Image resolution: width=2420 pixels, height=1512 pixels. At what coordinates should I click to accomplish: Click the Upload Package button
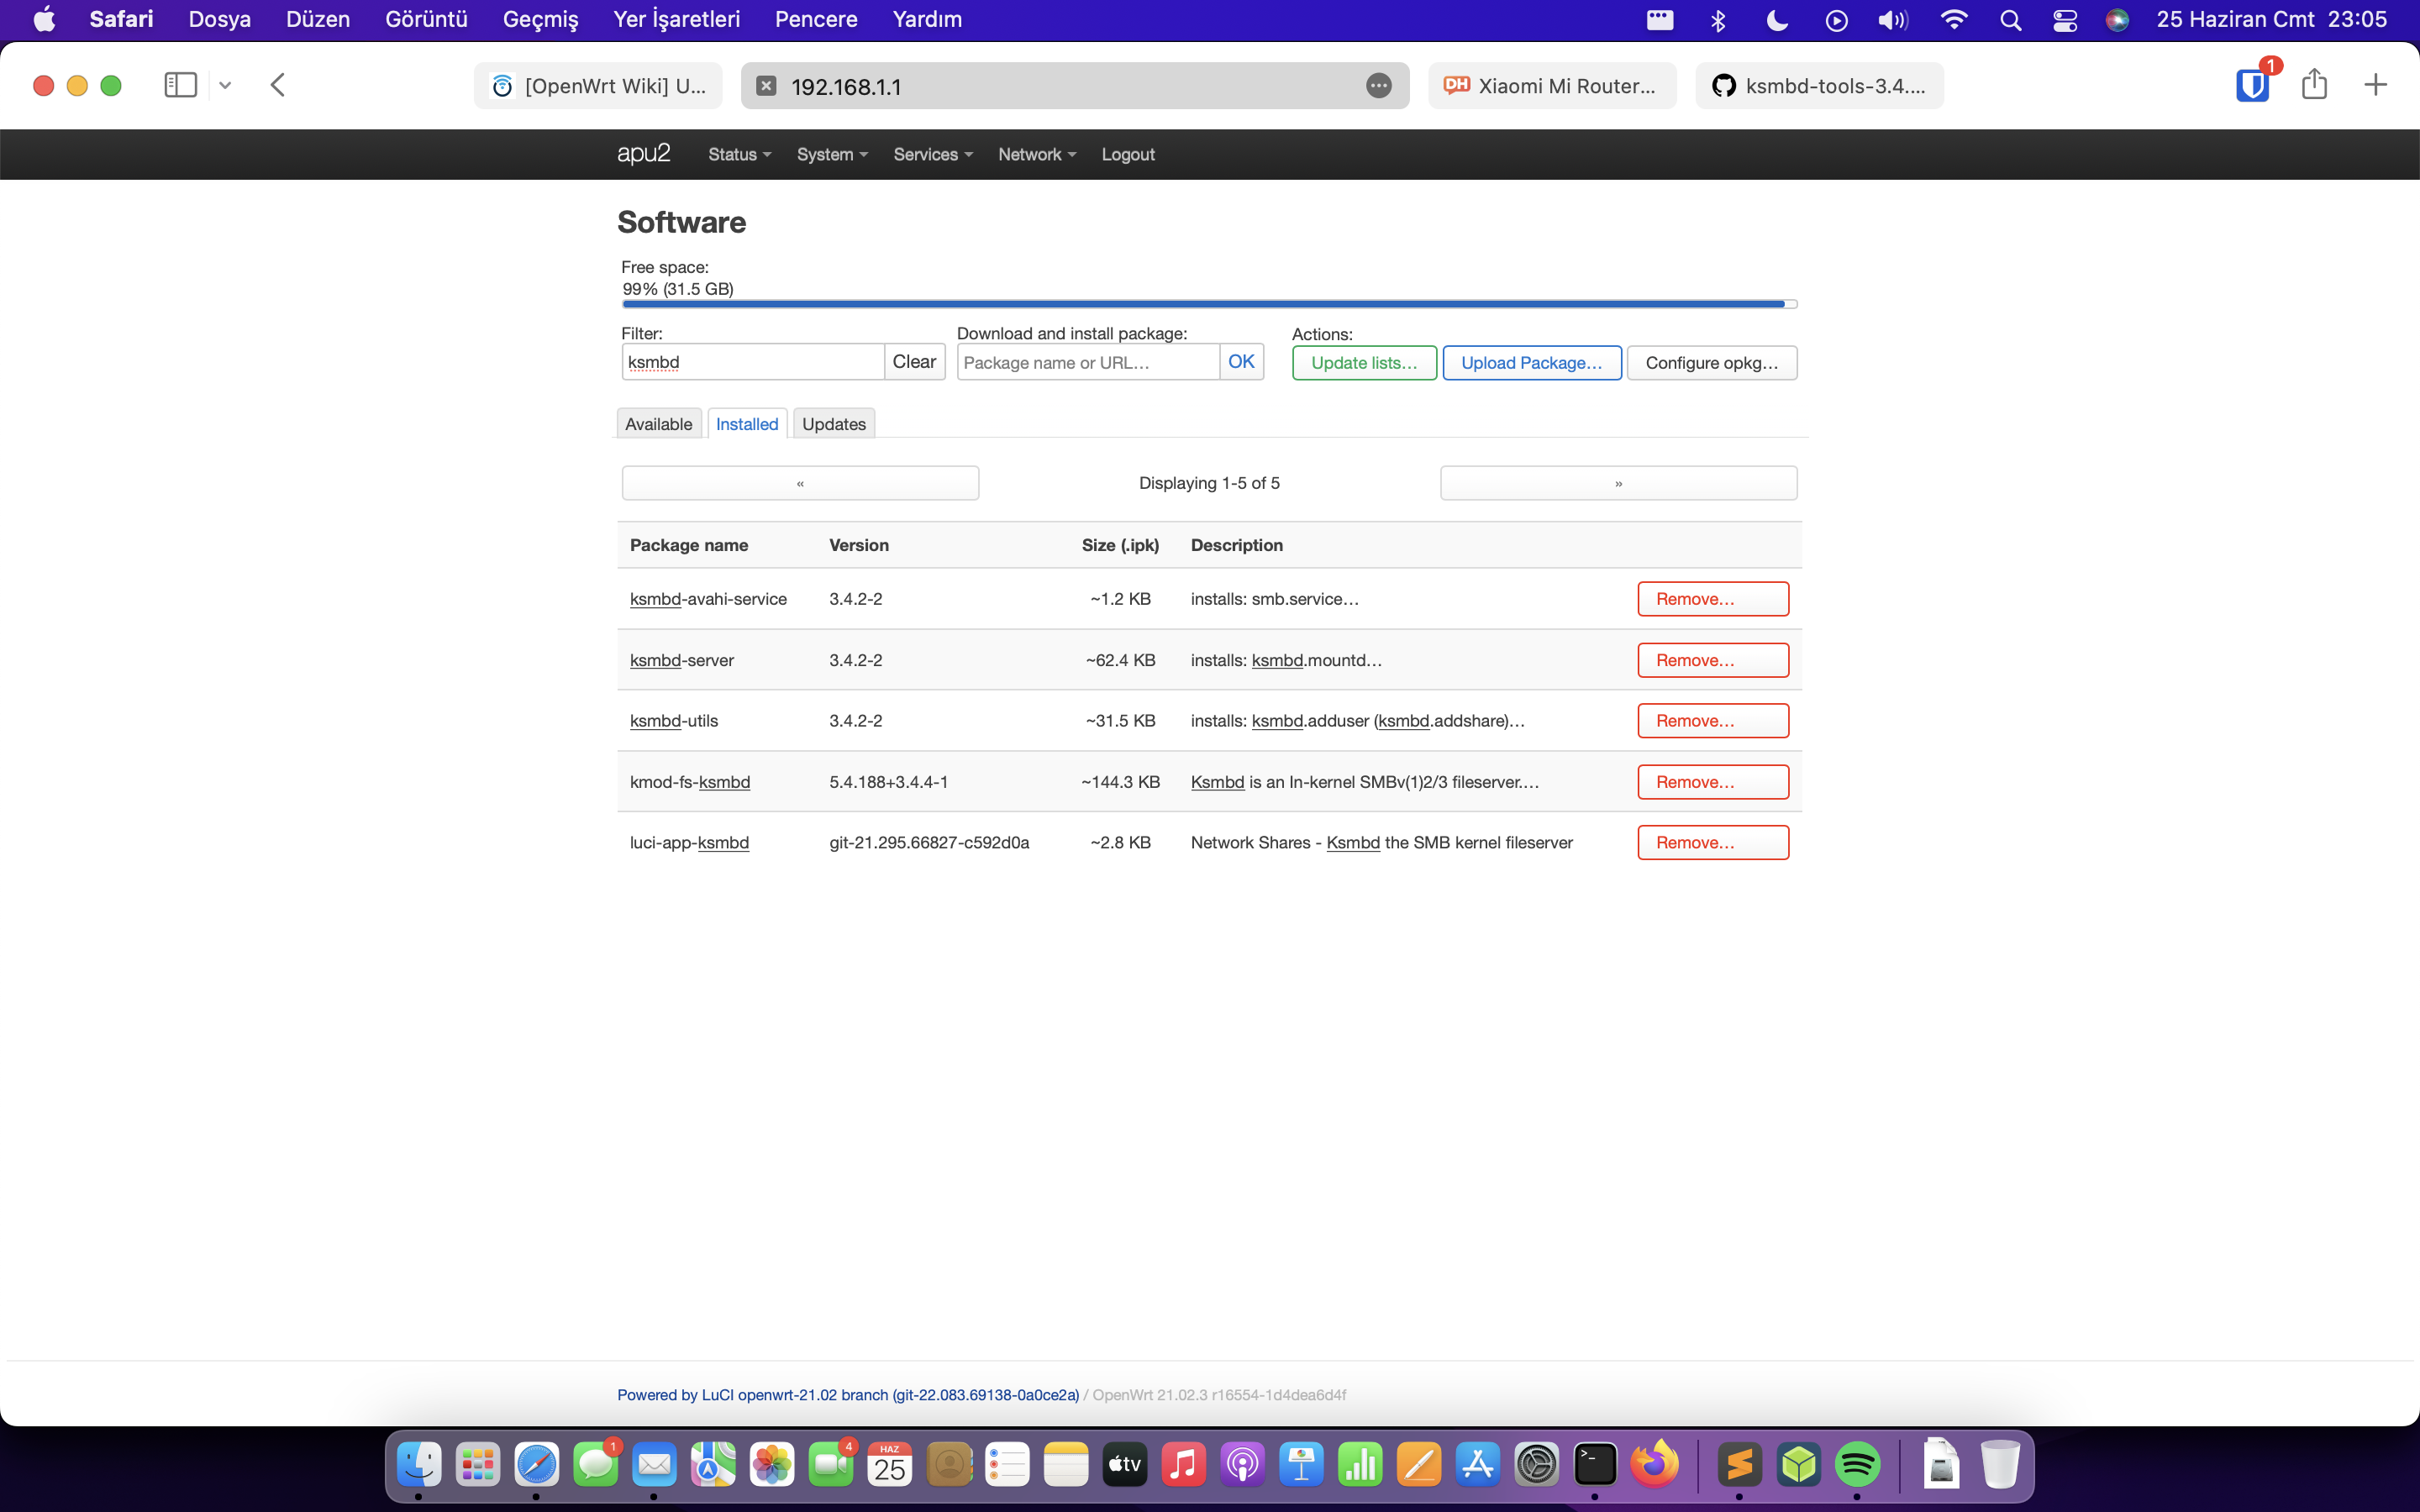(x=1531, y=363)
